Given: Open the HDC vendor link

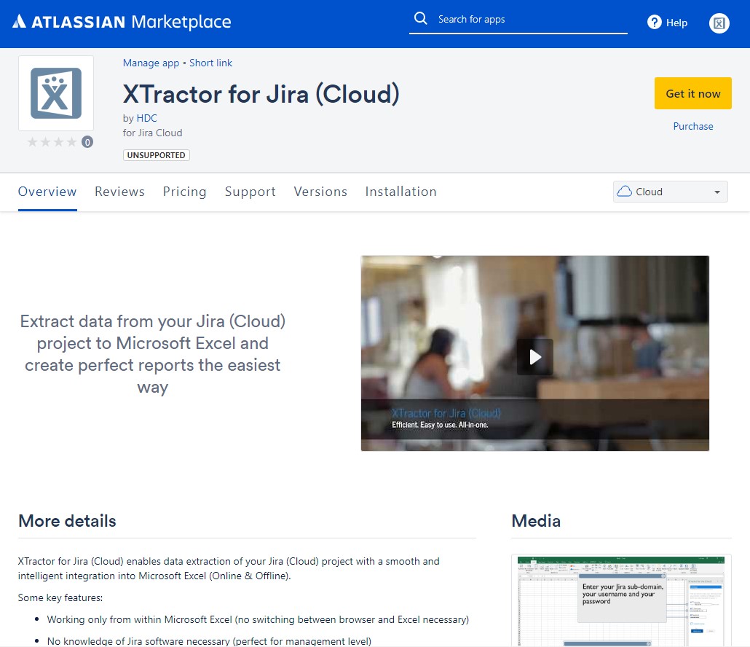Looking at the screenshot, I should point(146,118).
